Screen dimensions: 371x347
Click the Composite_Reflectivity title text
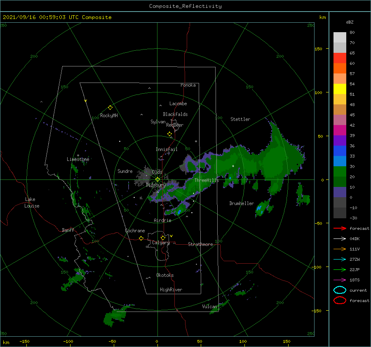(x=185, y=6)
